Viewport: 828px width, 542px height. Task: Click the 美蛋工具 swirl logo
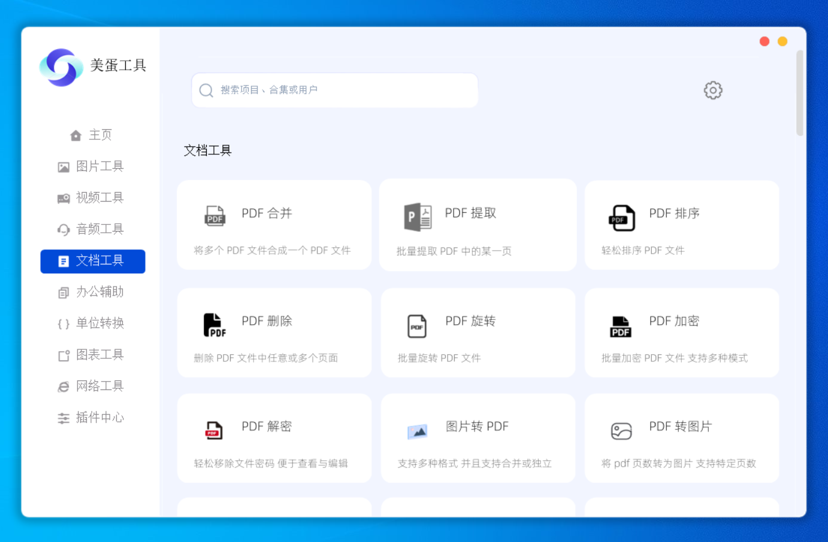coord(61,67)
